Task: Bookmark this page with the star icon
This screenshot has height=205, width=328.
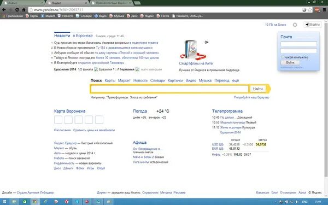Action: 310,10
